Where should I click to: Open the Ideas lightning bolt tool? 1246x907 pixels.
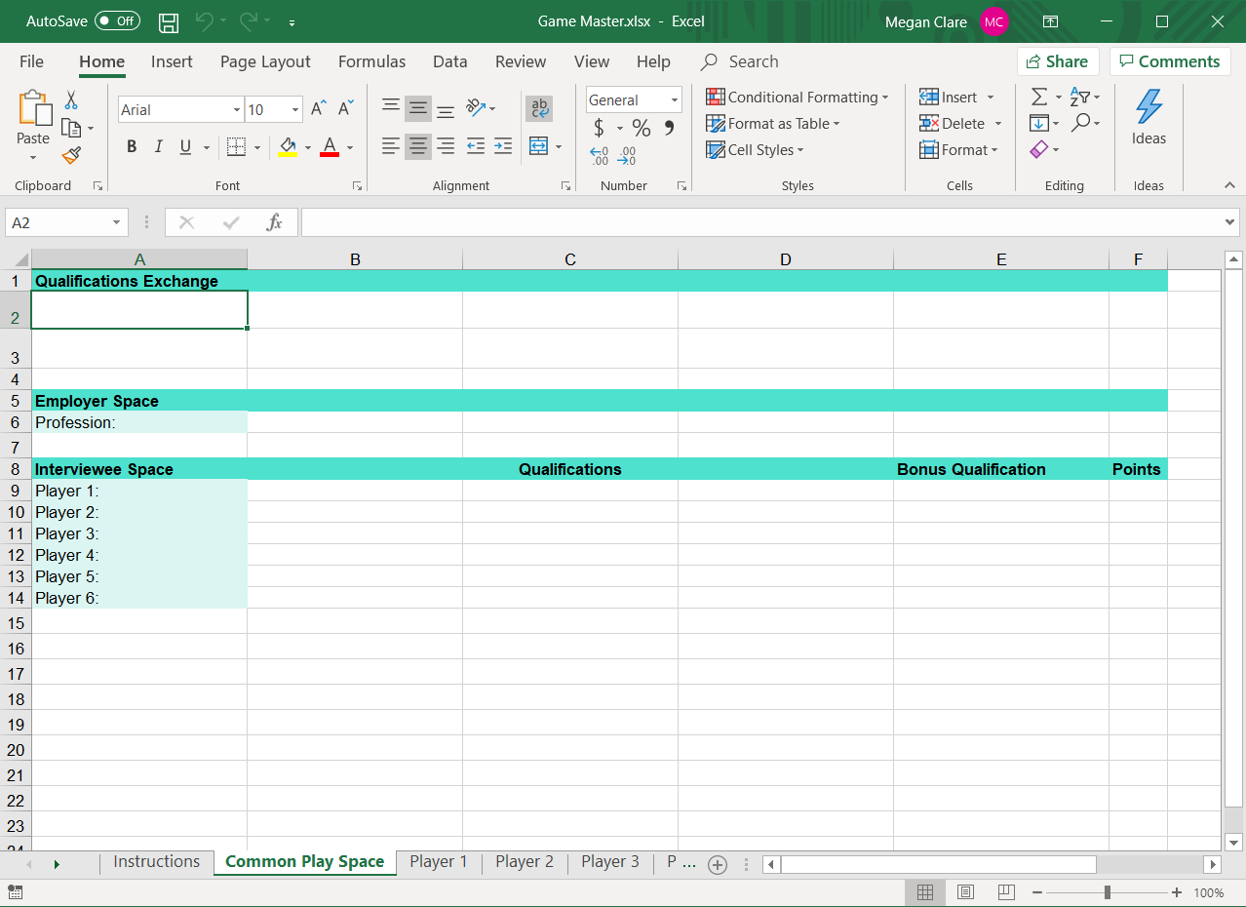(1149, 118)
